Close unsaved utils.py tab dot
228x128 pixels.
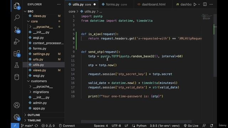pyautogui.click(x=95, y=5)
